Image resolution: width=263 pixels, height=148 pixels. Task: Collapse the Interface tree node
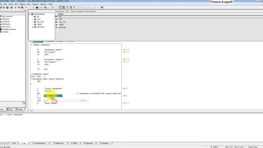tap(30, 14)
